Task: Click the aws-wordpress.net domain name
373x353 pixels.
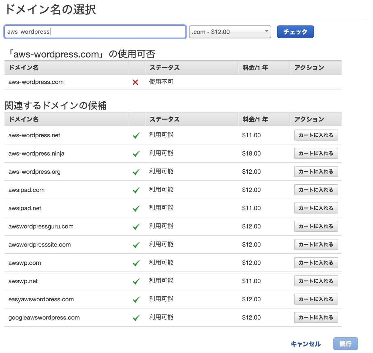Action: tap(34, 135)
